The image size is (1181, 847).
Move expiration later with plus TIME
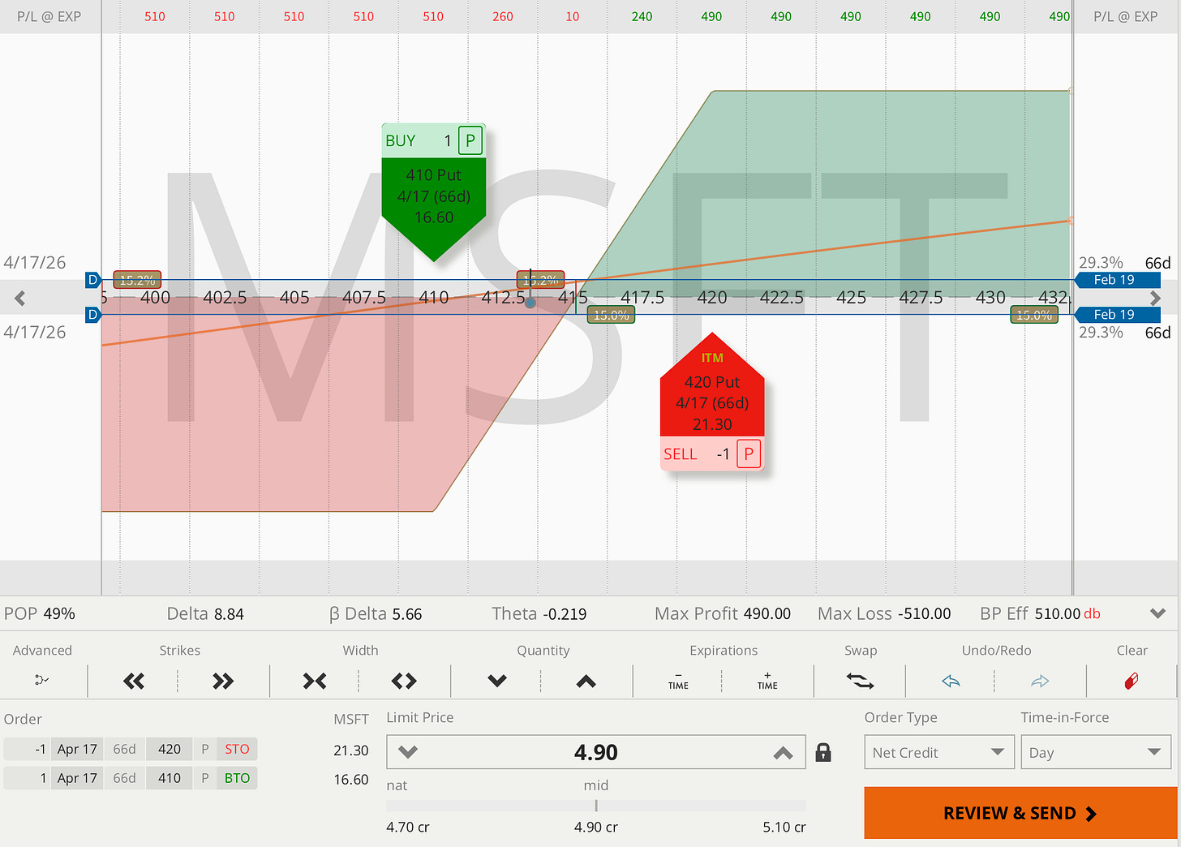click(767, 681)
